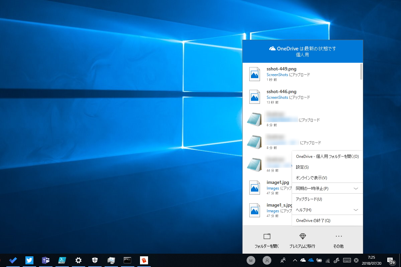Open the Action Center notifications icon
The image size is (401, 267).
391,261
